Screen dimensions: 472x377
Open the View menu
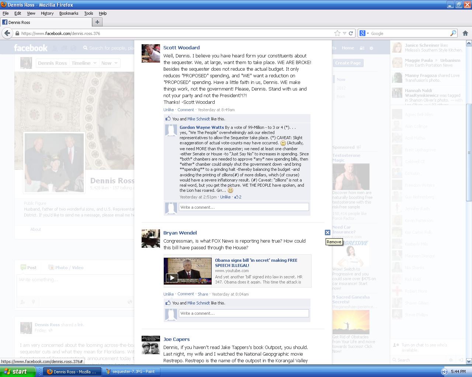31,13
